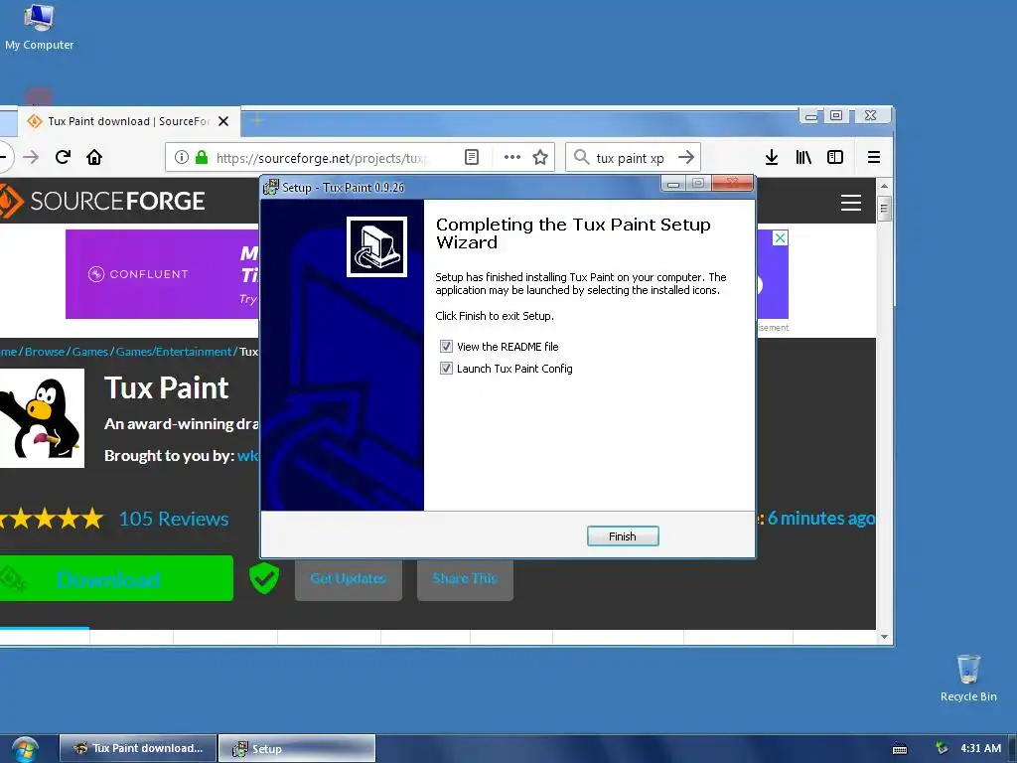Viewport: 1017px width, 763px height.
Task: Bookmark this page with star icon
Action: pos(540,157)
